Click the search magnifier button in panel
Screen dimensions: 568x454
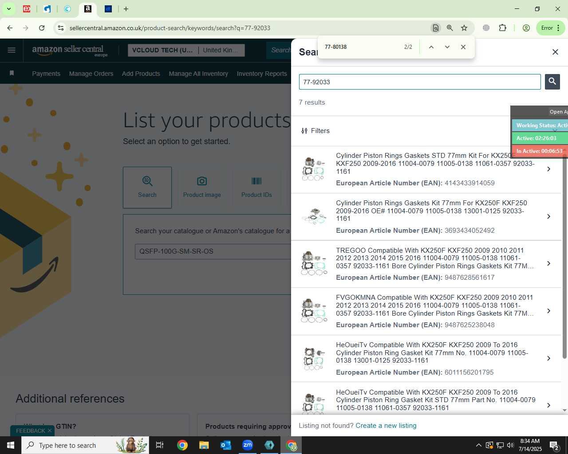click(552, 82)
